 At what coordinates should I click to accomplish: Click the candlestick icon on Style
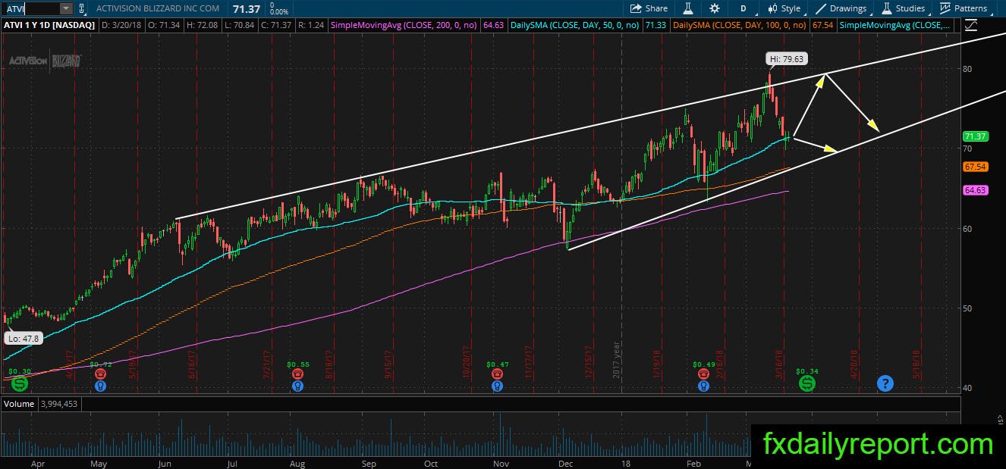[772, 8]
